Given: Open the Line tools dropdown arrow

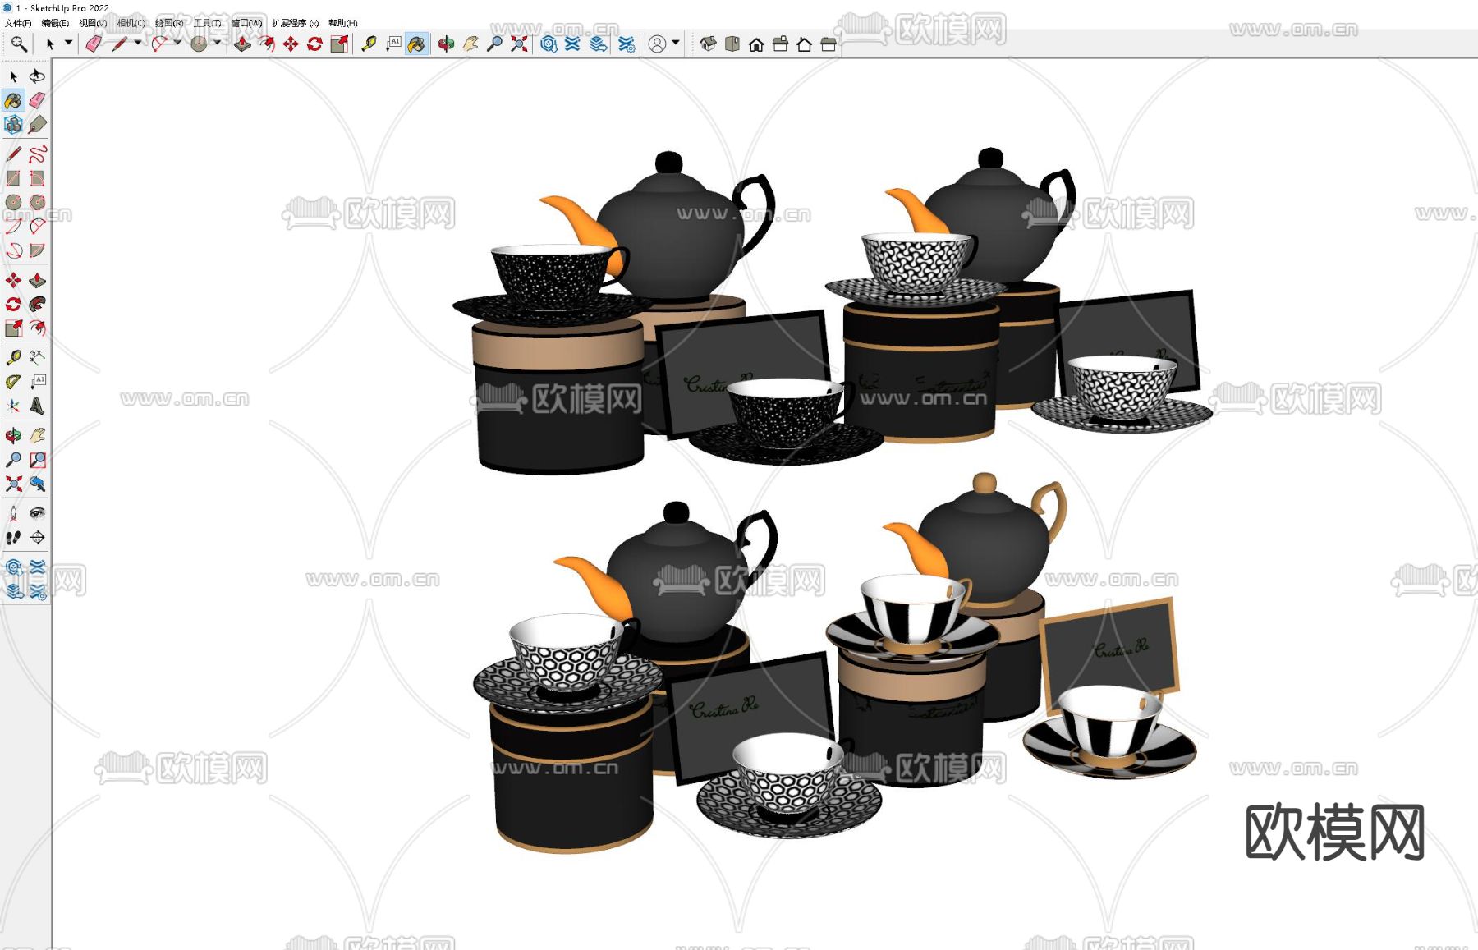Looking at the screenshot, I should coord(137,43).
